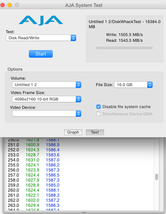Minimize the AJA System Test window
Viewport: 166px width, 214px height.
(10, 5)
